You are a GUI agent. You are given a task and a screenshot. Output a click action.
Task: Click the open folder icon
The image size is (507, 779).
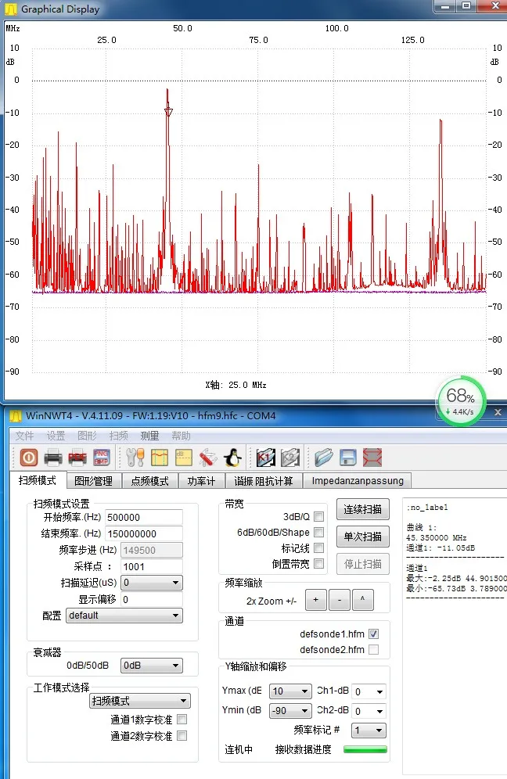324,458
